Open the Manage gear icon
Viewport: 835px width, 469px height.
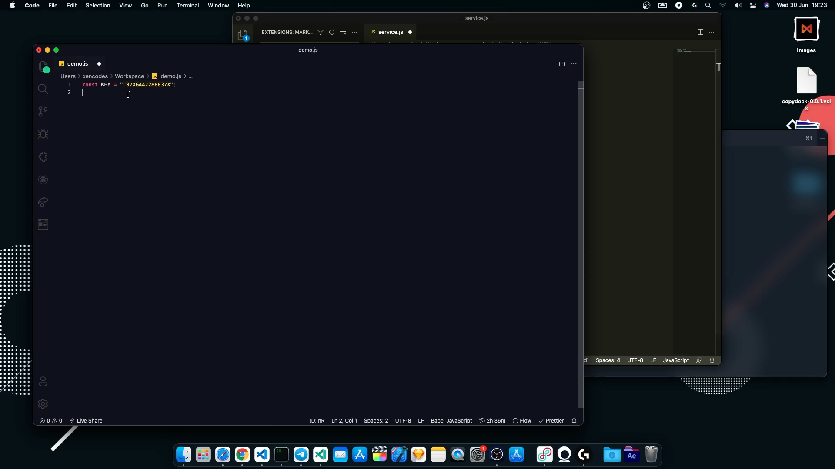(x=43, y=404)
